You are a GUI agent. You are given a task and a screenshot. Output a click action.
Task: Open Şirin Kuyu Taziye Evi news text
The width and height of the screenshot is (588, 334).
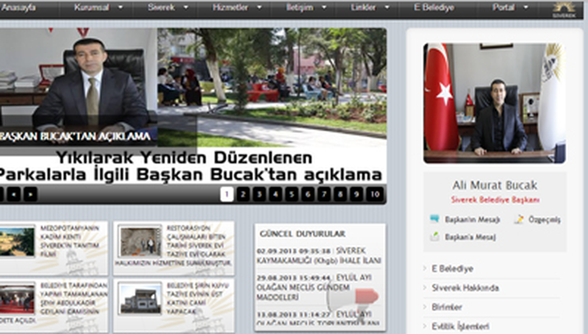click(198, 298)
